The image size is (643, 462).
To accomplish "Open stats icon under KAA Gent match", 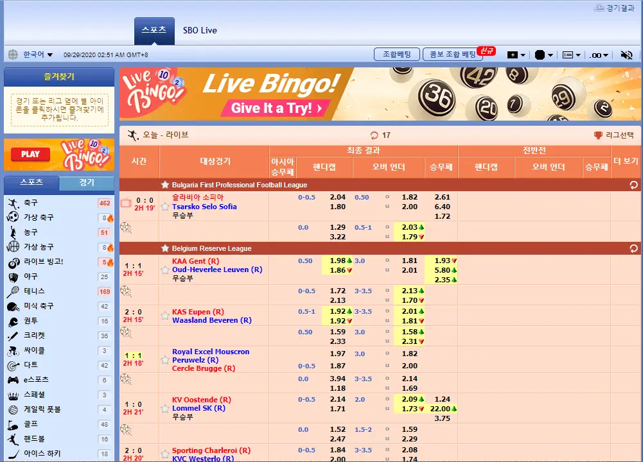I will pyautogui.click(x=126, y=291).
